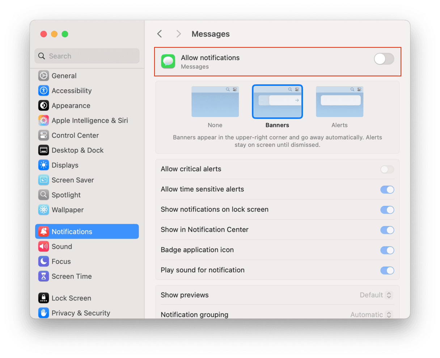
Task: Click the yellow minimize window button
Action: click(54, 34)
